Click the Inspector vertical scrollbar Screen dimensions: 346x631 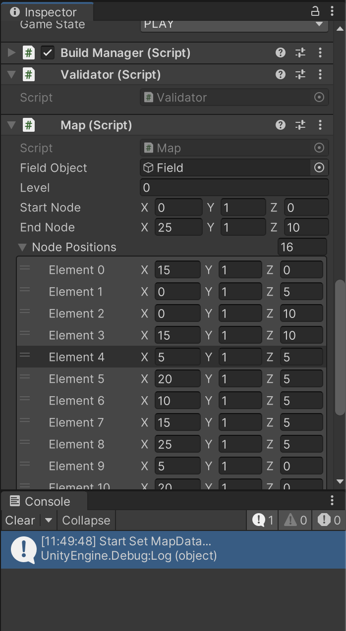tap(340, 347)
